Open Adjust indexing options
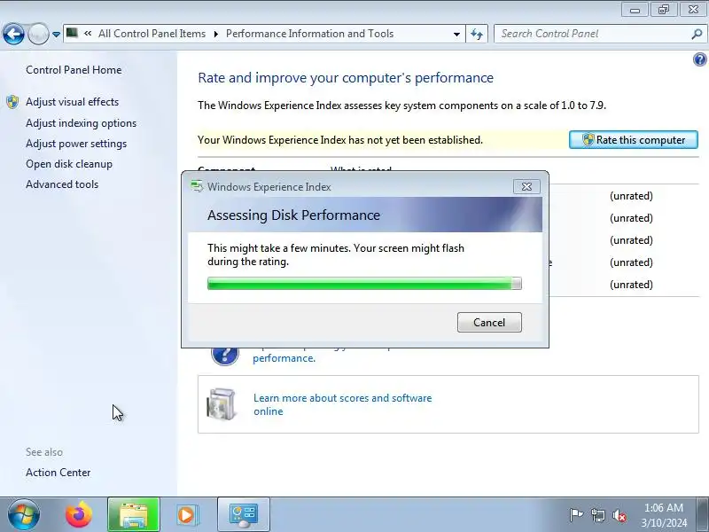Screen dimensions: 709x532 81,123
